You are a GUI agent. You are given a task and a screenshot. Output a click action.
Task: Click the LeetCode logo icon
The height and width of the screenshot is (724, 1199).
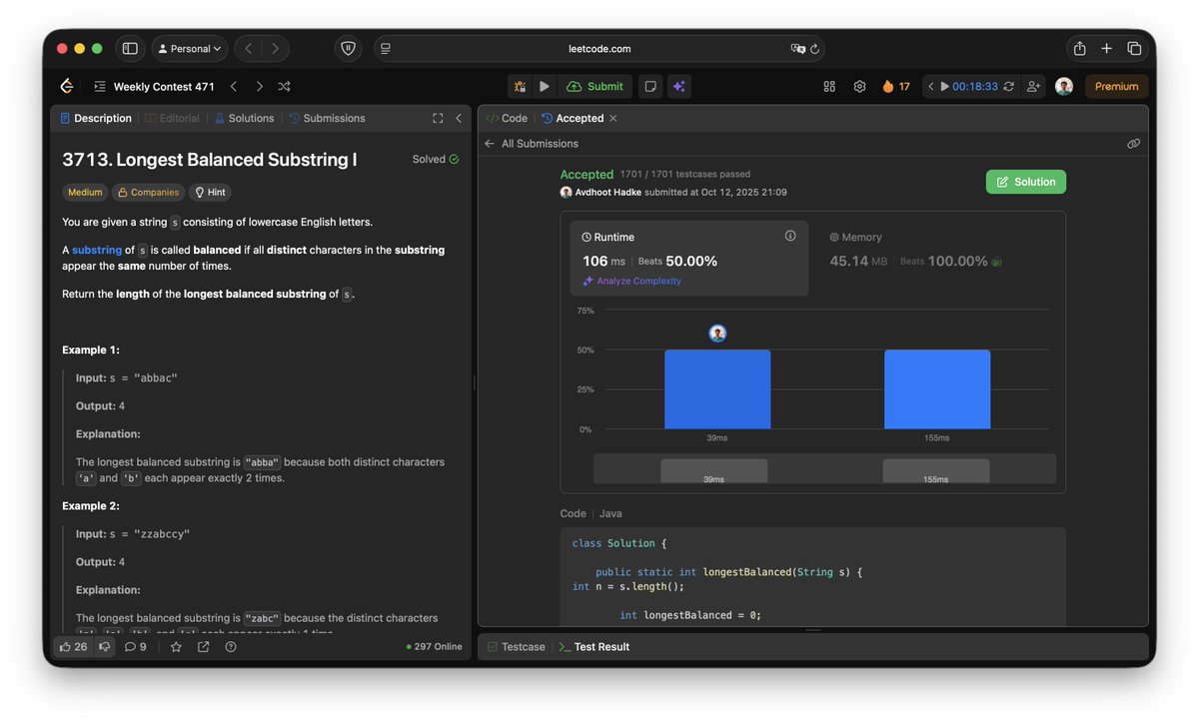pos(67,86)
